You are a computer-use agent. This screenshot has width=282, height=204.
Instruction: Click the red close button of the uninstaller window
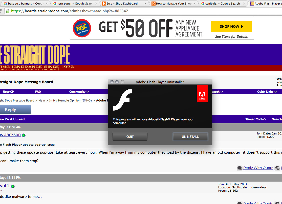pyautogui.click(x=112, y=82)
